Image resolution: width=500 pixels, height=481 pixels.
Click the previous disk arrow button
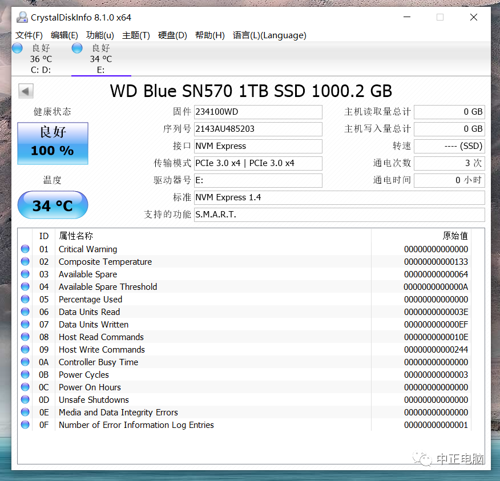[26, 91]
